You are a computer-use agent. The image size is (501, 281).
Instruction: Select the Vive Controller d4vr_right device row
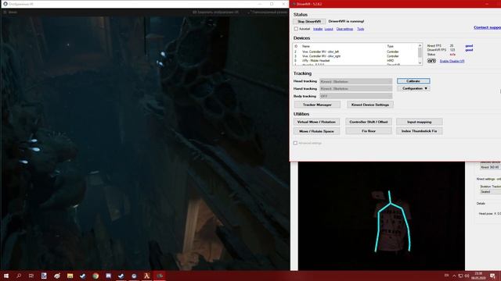coord(356,56)
